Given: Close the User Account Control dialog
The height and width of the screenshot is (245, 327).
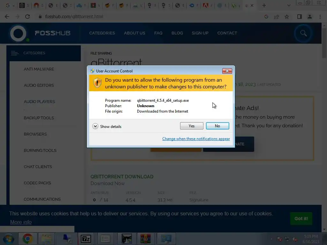Looking at the screenshot, I should pos(227,71).
